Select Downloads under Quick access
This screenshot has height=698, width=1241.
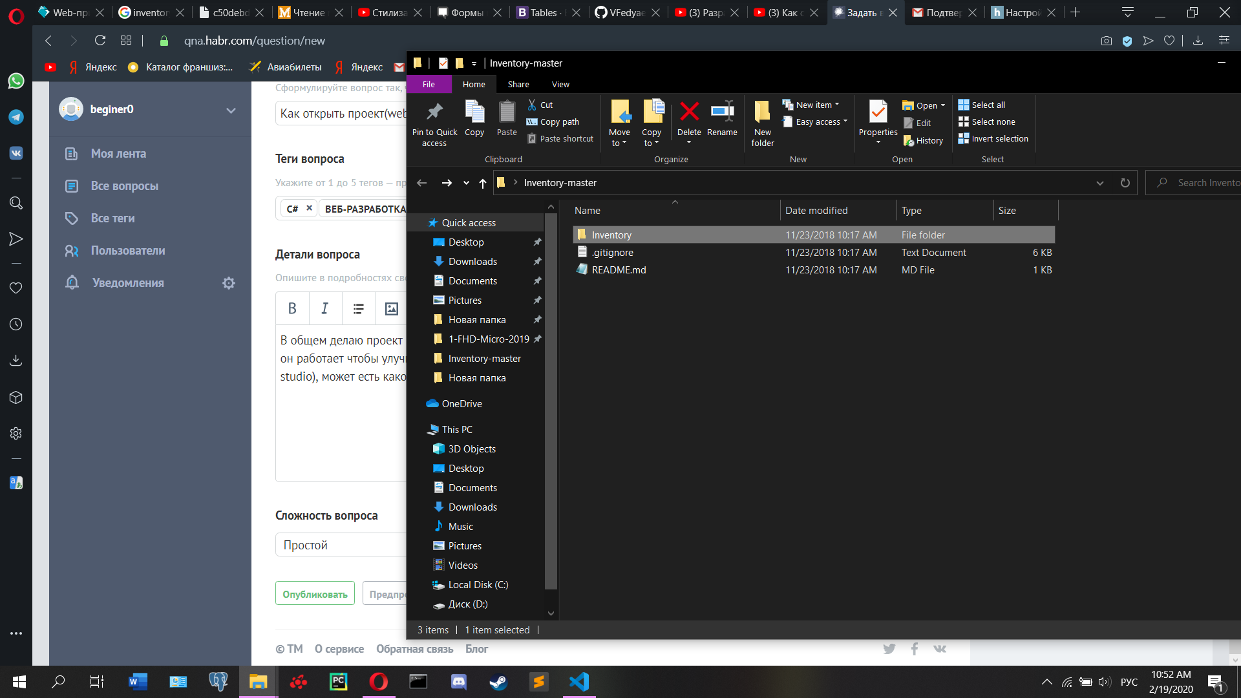[x=472, y=262]
